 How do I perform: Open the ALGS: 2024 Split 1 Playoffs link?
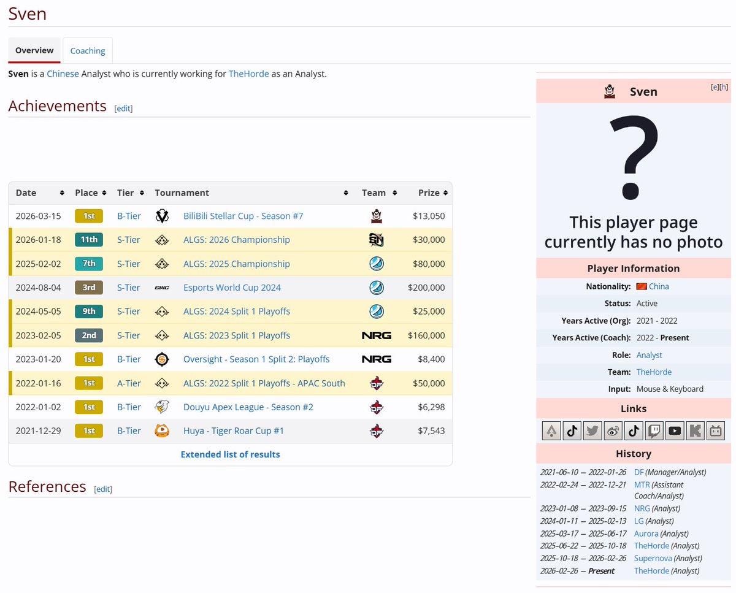click(237, 312)
